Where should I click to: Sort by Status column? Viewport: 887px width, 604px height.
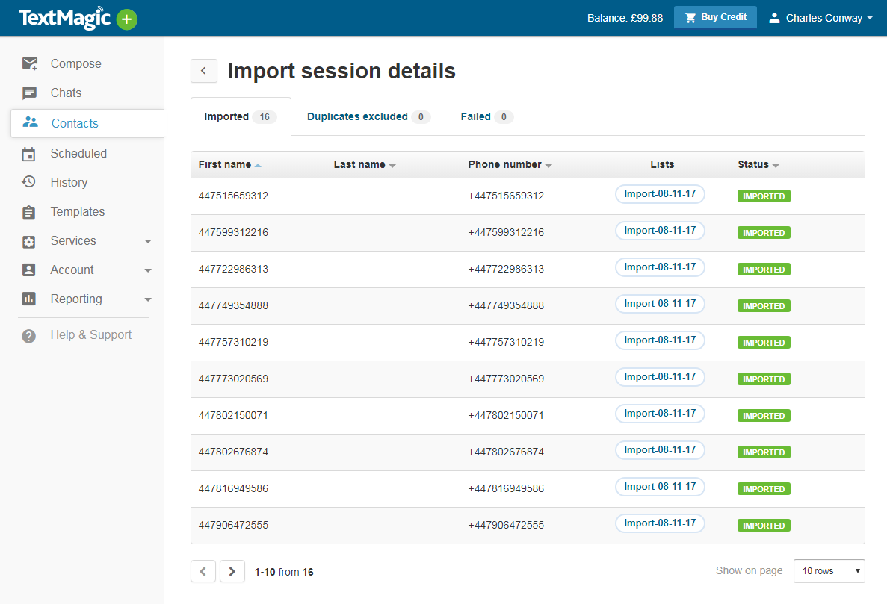pyautogui.click(x=758, y=164)
